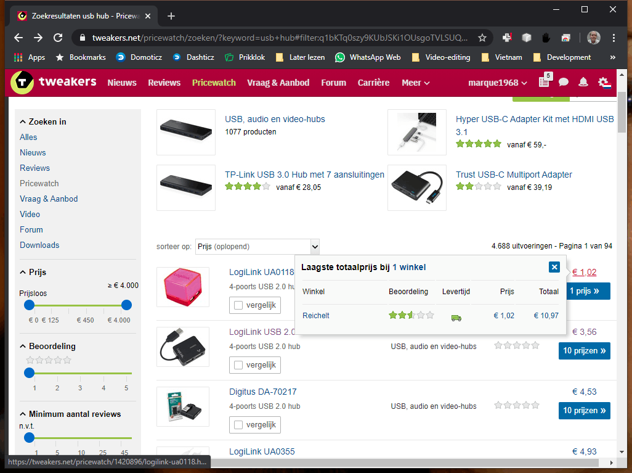Click the delivery truck icon for Reichelt

456,318
